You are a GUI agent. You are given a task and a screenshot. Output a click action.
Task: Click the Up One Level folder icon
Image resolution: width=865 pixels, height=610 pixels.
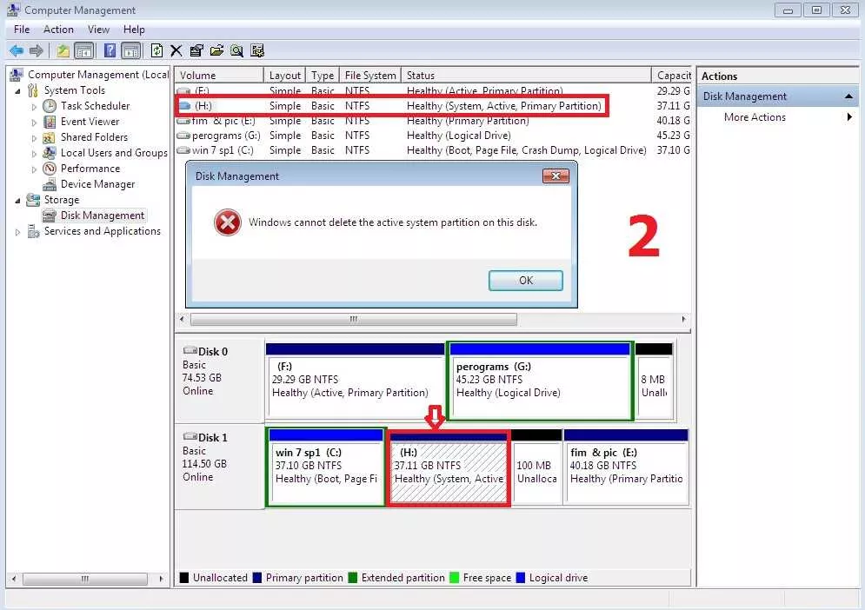coord(63,51)
